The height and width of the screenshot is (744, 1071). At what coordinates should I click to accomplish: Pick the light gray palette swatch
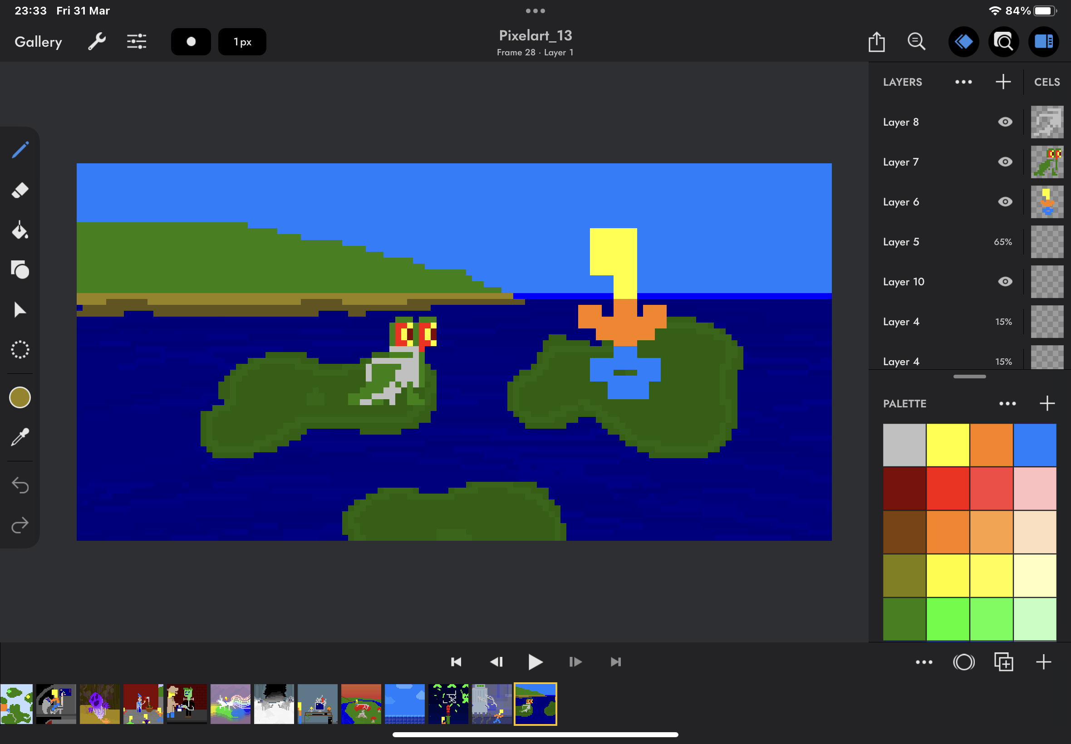click(x=904, y=445)
